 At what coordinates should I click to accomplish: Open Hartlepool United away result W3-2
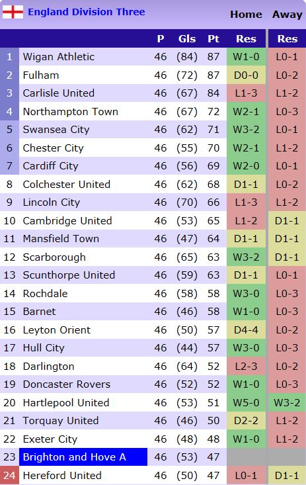click(287, 402)
